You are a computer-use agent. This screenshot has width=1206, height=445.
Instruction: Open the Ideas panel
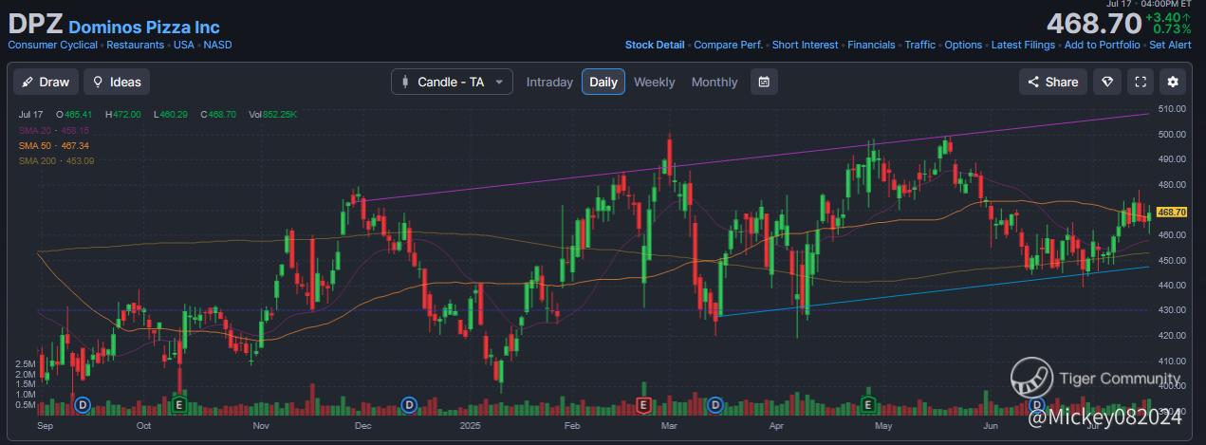click(117, 82)
